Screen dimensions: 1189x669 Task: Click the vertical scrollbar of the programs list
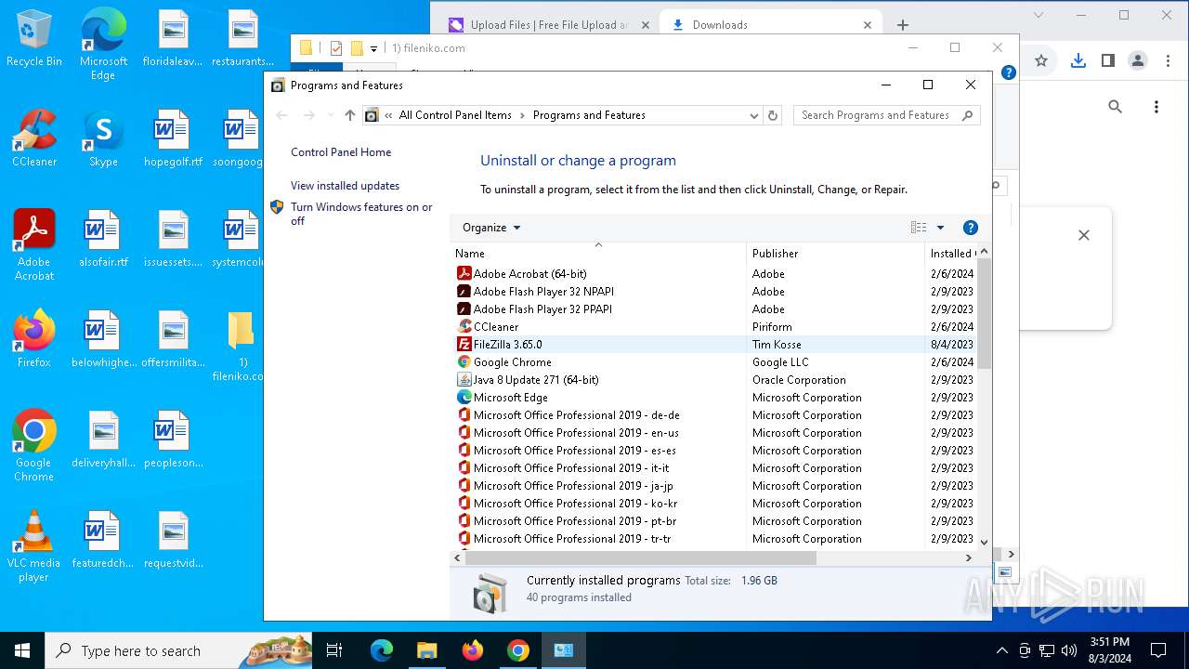point(984,313)
